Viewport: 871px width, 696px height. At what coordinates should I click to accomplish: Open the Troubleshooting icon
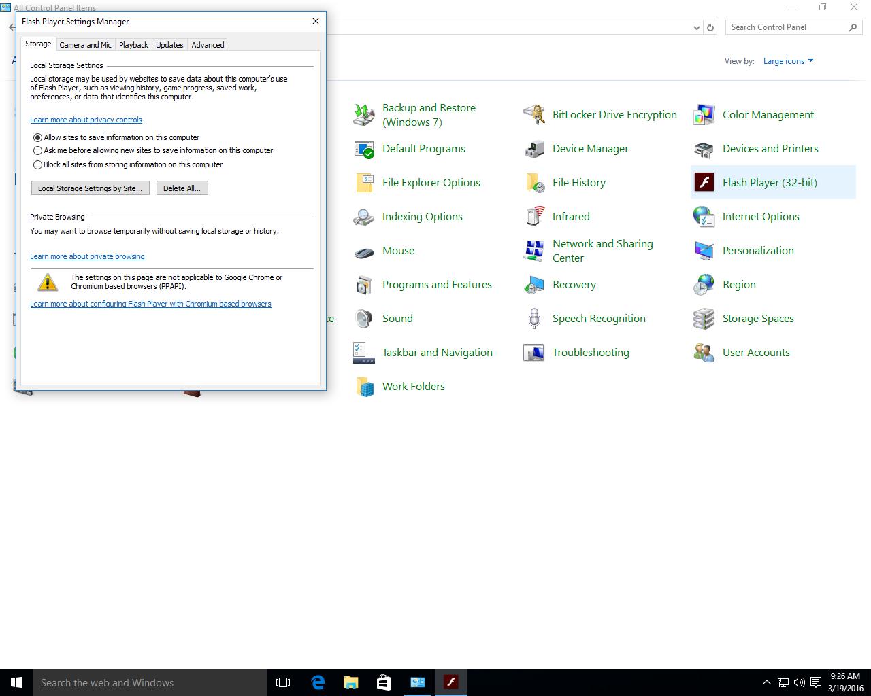point(533,353)
